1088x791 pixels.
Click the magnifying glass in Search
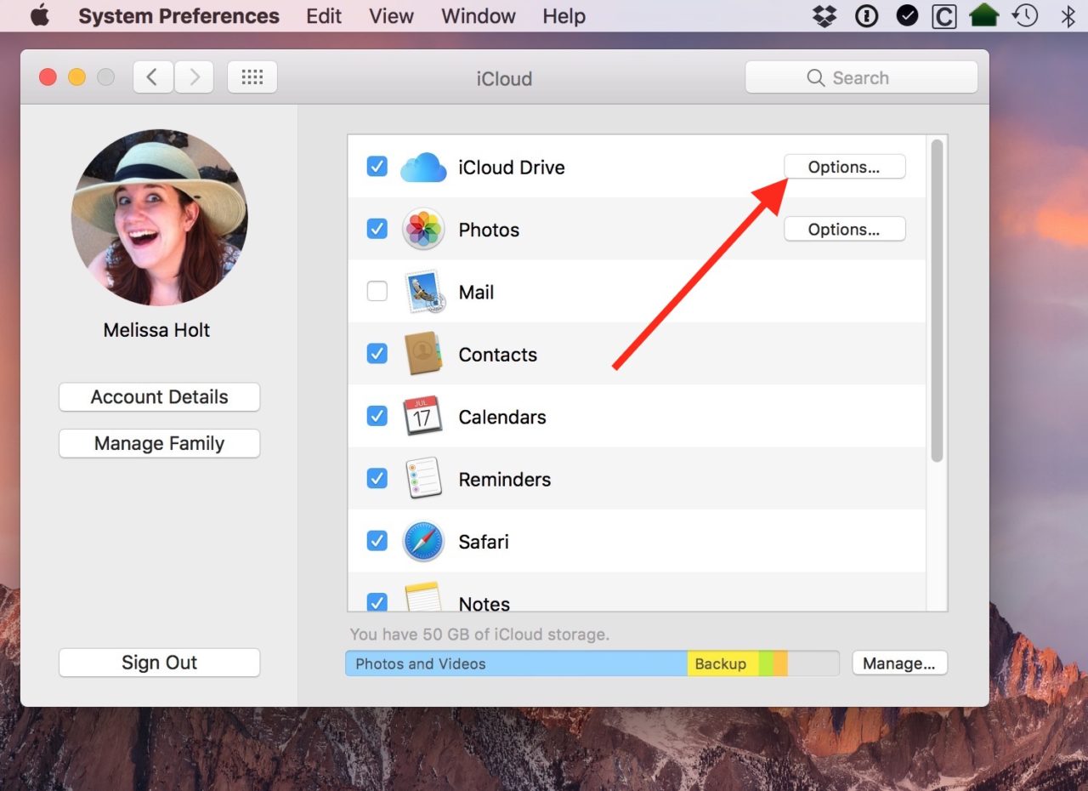815,78
